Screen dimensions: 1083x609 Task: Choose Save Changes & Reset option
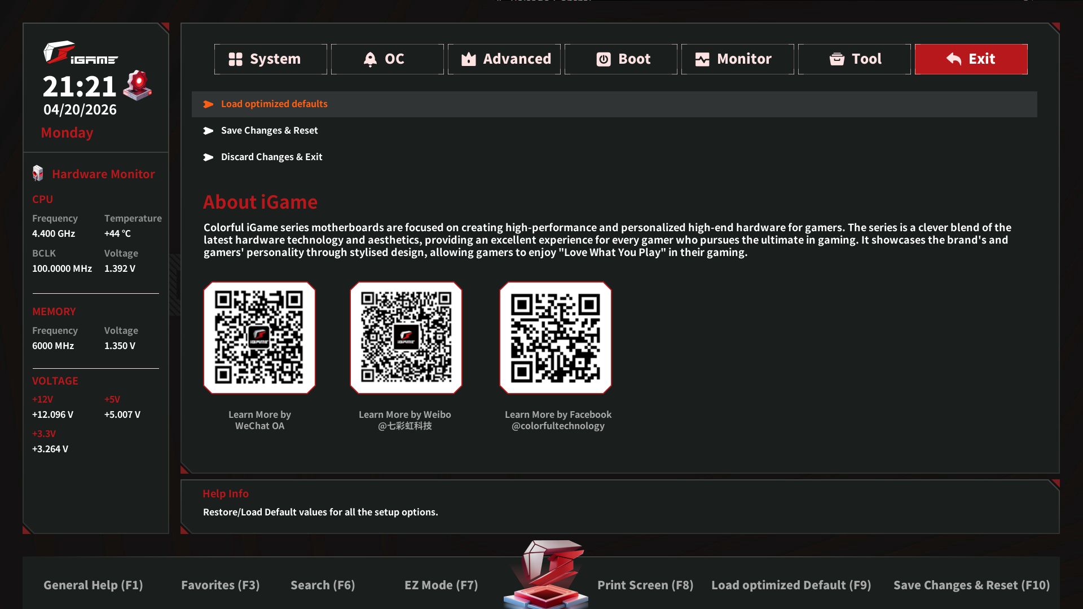pyautogui.click(x=614, y=131)
